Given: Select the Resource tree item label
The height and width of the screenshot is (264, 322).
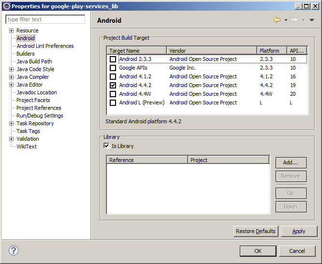Looking at the screenshot, I should pyautogui.click(x=27, y=30).
